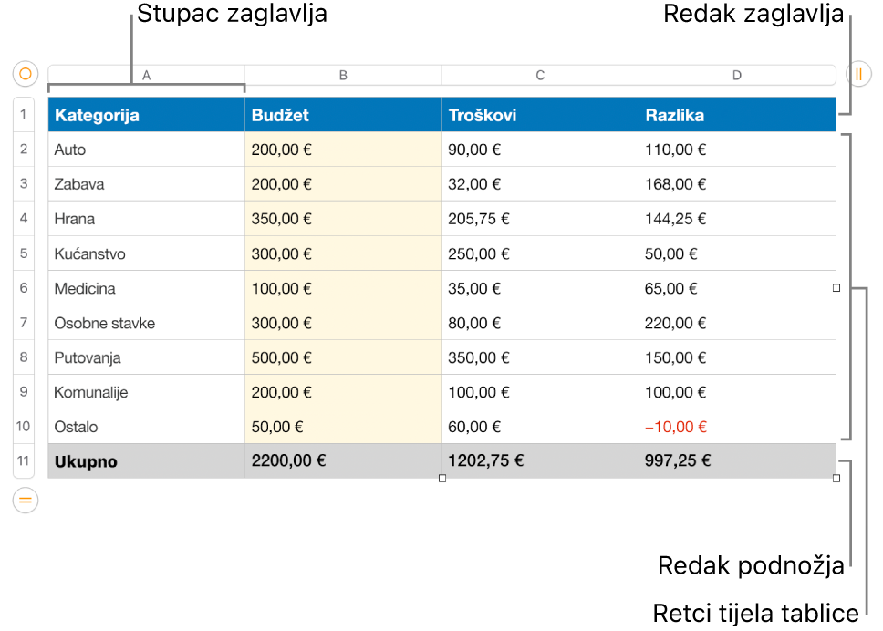
Task: Click the Kategorija header cell
Action: coord(147,115)
